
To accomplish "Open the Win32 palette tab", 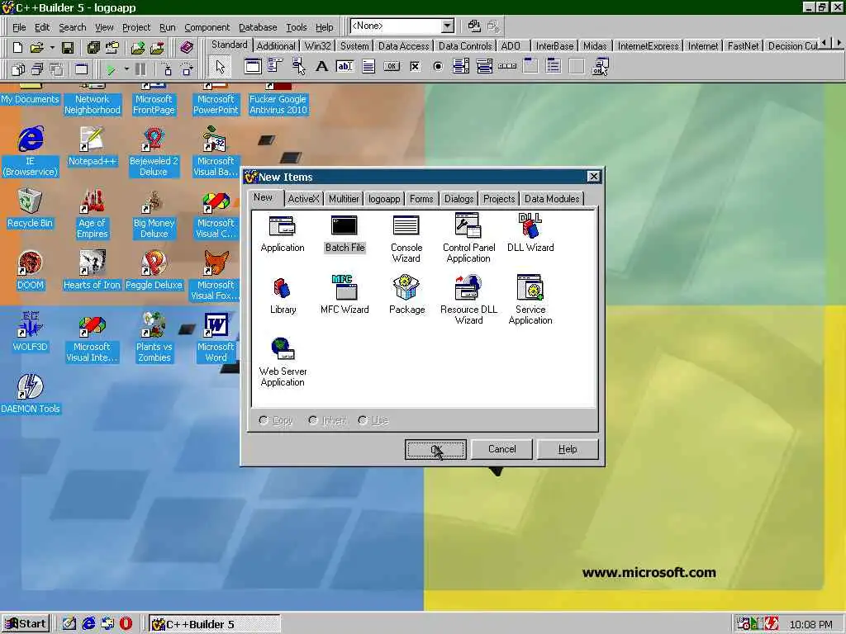I will (317, 46).
